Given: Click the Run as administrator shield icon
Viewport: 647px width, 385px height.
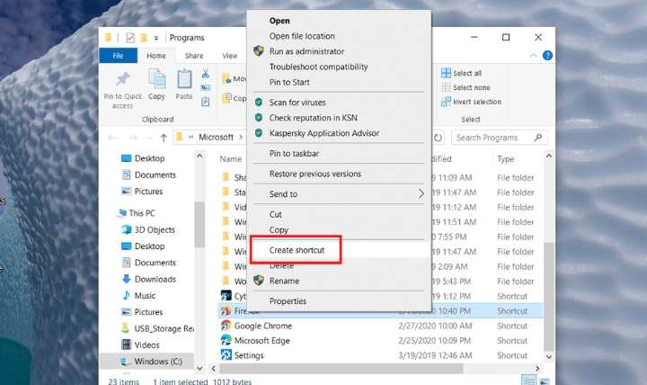Looking at the screenshot, I should [x=259, y=51].
